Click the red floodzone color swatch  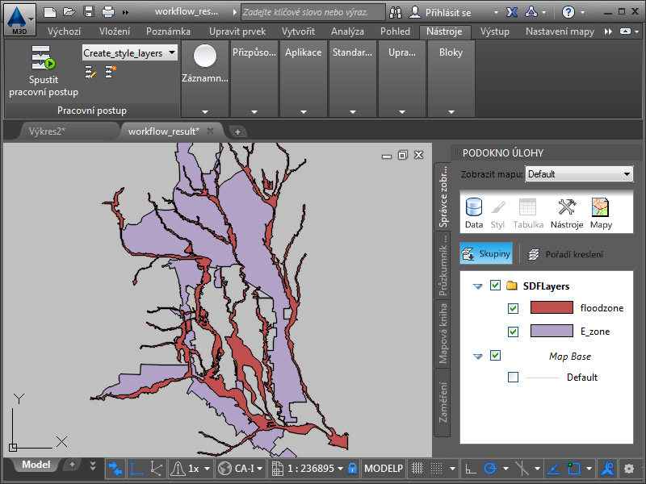coord(551,308)
